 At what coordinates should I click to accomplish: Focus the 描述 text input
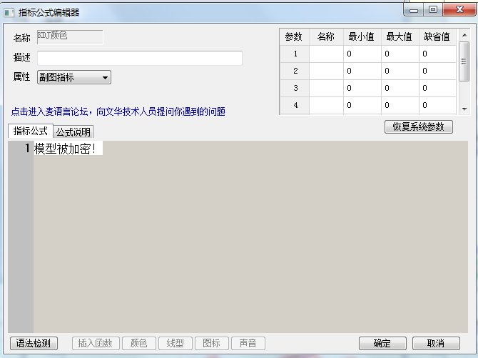pos(140,58)
